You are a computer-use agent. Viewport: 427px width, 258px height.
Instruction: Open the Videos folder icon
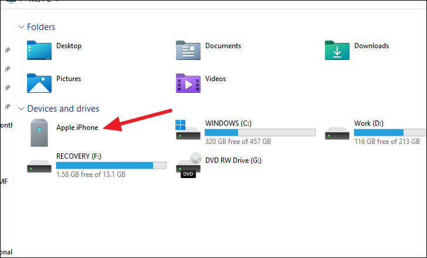[188, 83]
